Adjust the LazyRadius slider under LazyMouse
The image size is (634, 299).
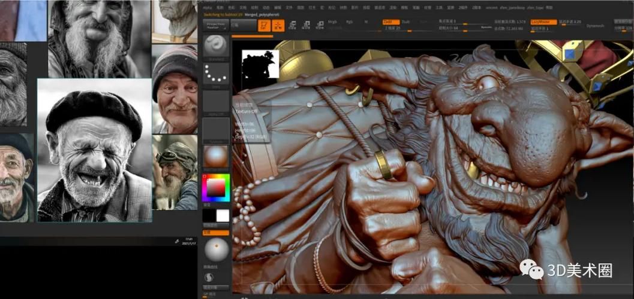[543, 29]
